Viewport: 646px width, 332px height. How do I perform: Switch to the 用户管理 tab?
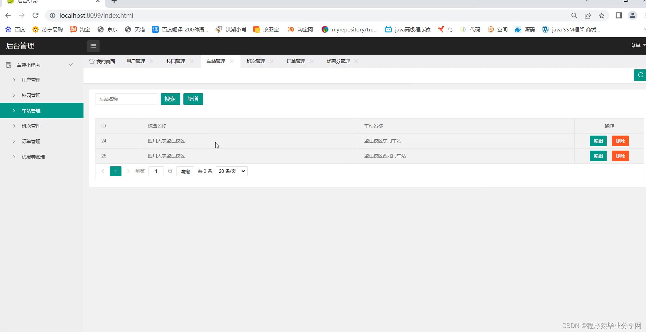(x=136, y=61)
